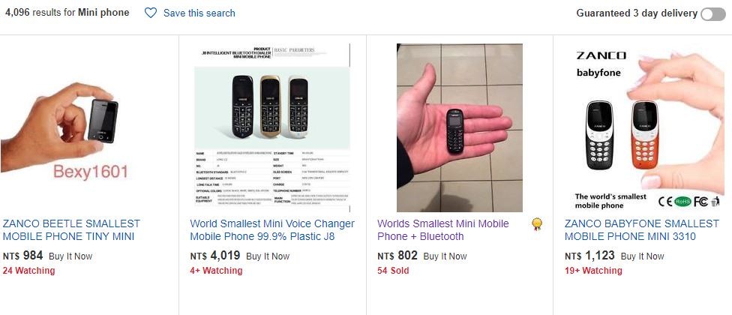Image resolution: width=732 pixels, height=315 pixels.
Task: View the J8 voice changer phone image
Action: (271, 127)
